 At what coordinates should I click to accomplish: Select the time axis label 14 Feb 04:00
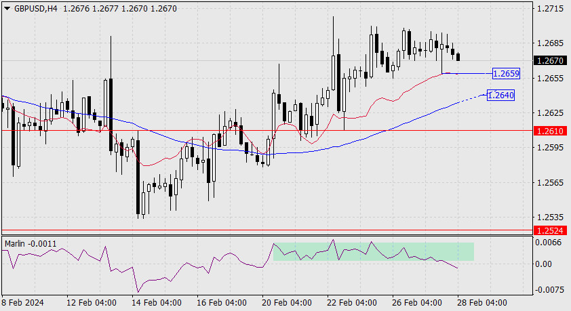[x=157, y=303]
